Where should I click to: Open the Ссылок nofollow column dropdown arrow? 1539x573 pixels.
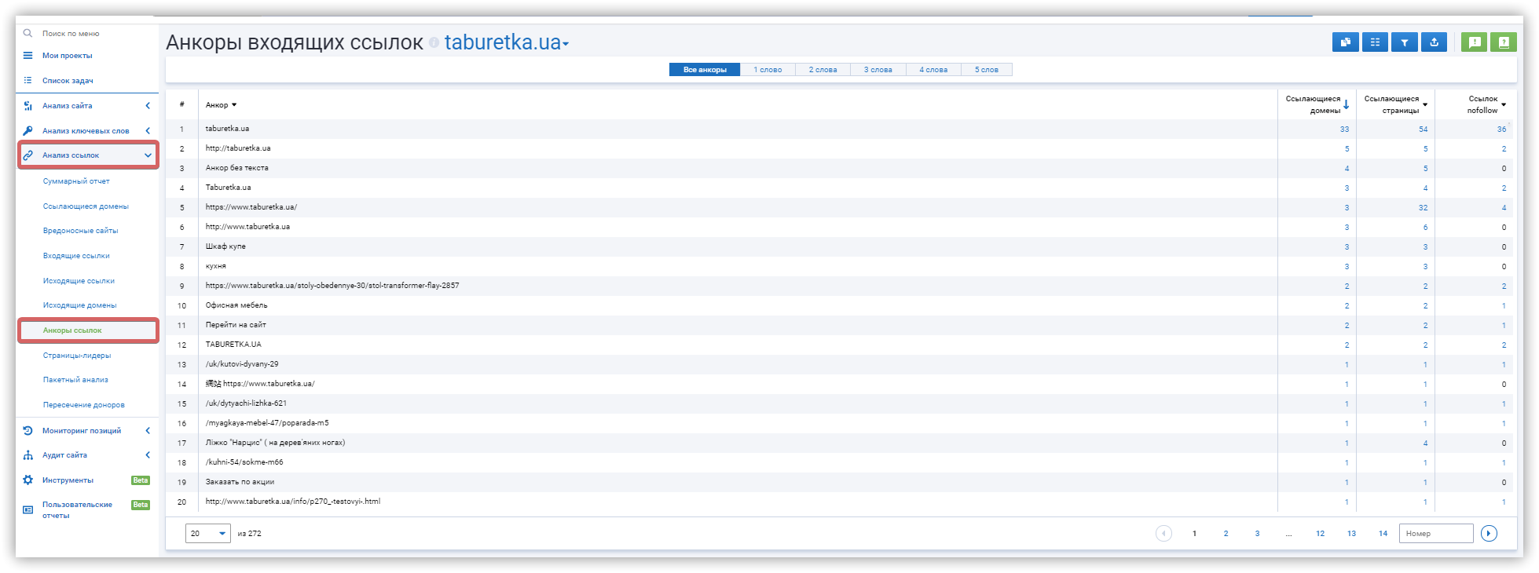pyautogui.click(x=1504, y=105)
